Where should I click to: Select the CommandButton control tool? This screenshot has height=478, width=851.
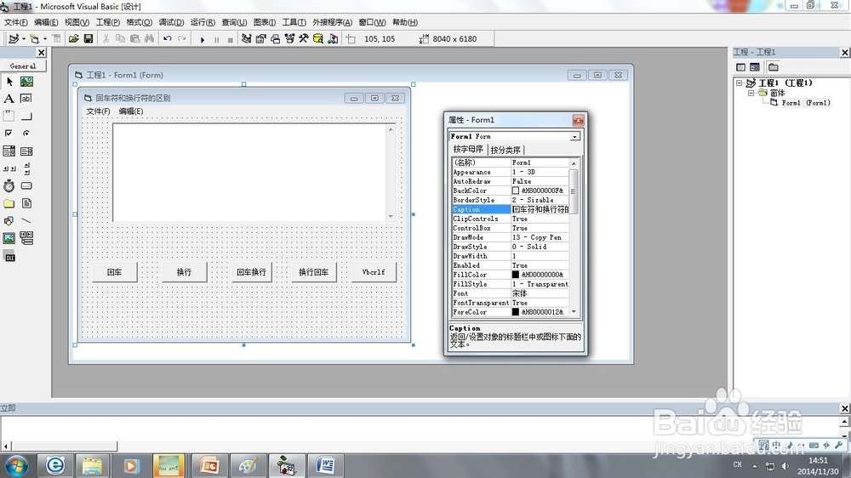[26, 117]
